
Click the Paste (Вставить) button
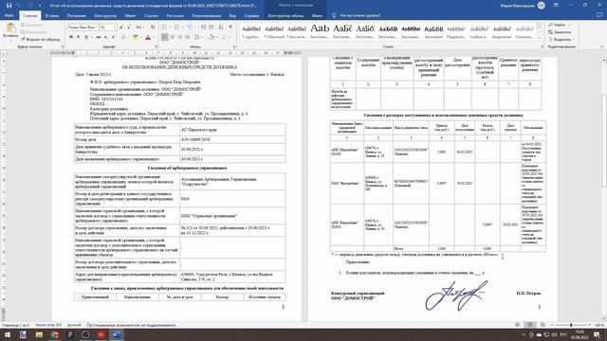[x=10, y=30]
